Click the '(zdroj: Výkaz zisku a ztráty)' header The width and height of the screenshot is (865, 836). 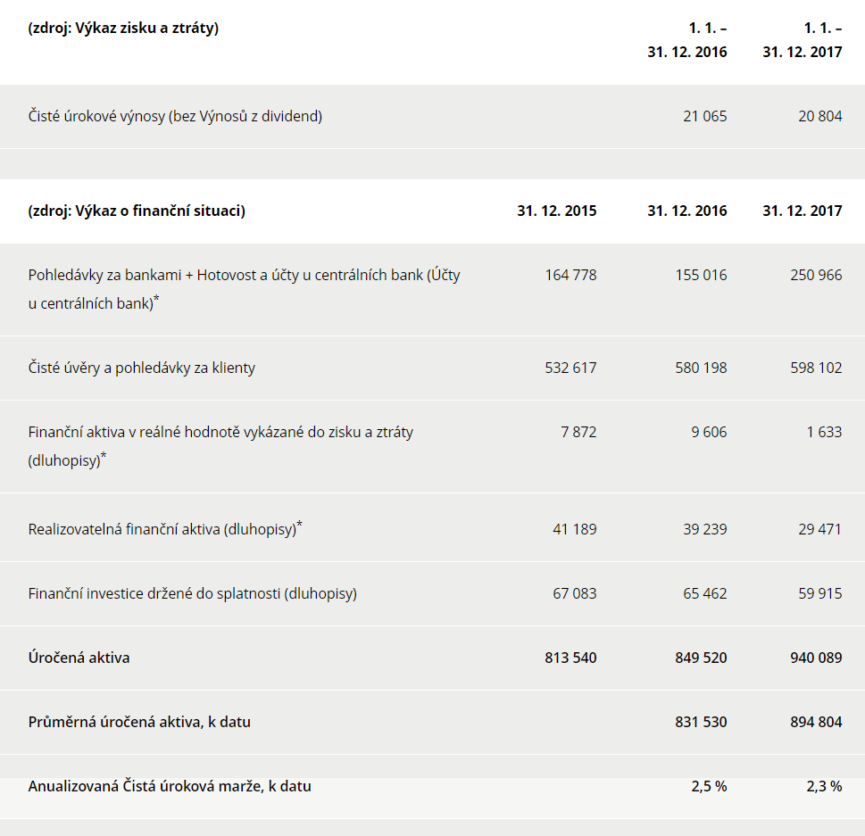pyautogui.click(x=123, y=29)
